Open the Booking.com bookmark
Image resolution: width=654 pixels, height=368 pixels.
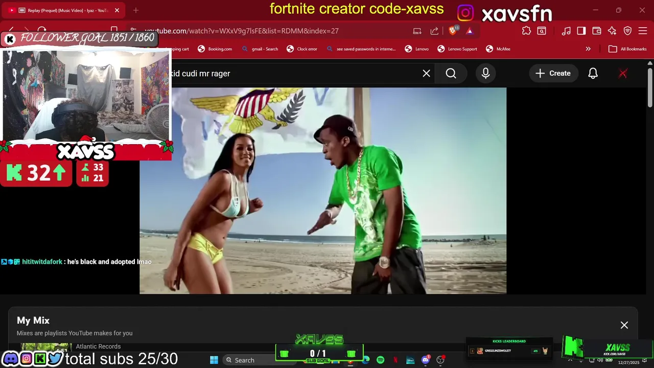[215, 49]
